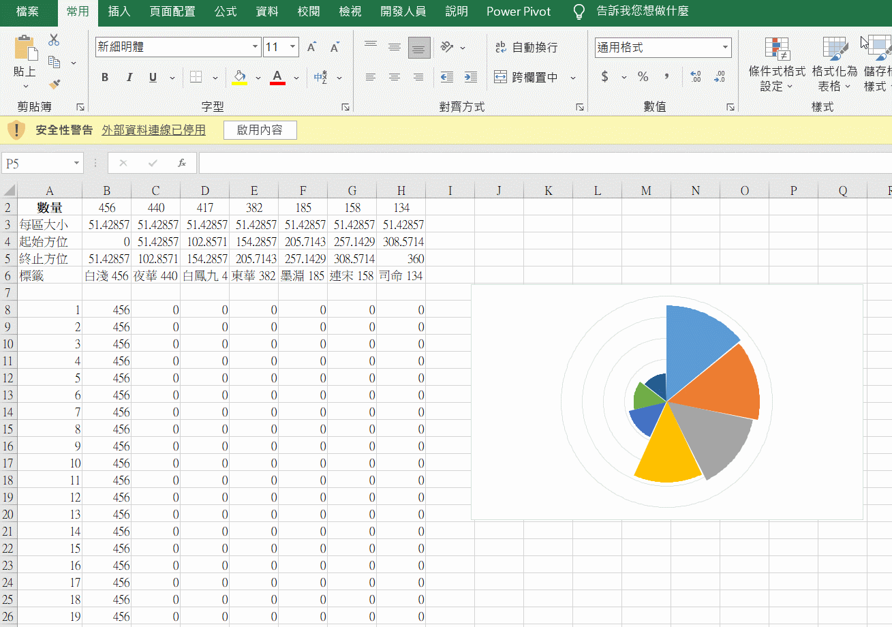Switch to the 資料 tab

pyautogui.click(x=267, y=12)
